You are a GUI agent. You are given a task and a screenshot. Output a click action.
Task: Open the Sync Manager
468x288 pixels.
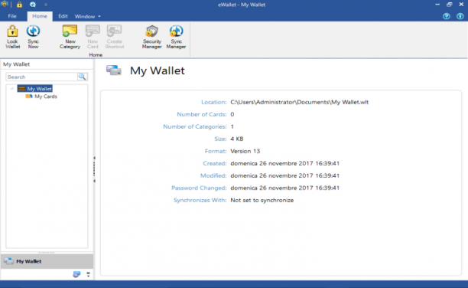pyautogui.click(x=176, y=37)
